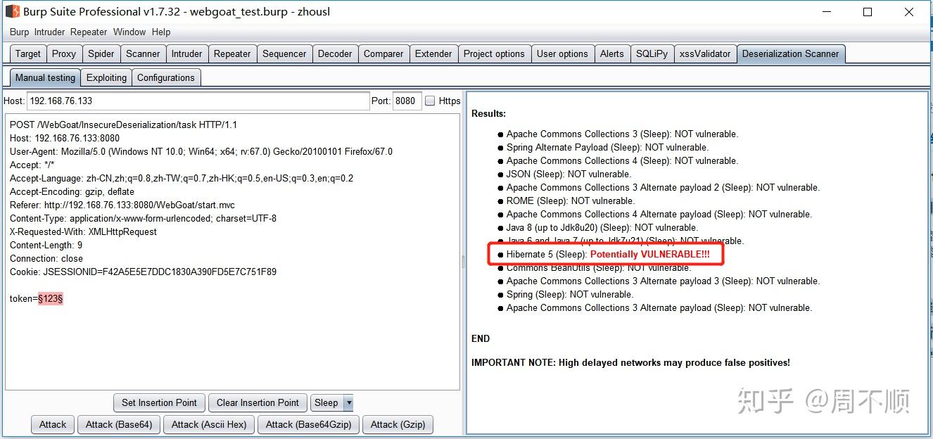The image size is (933, 439).
Task: Switch to the Exploiting sub-tab
Action: [x=106, y=77]
